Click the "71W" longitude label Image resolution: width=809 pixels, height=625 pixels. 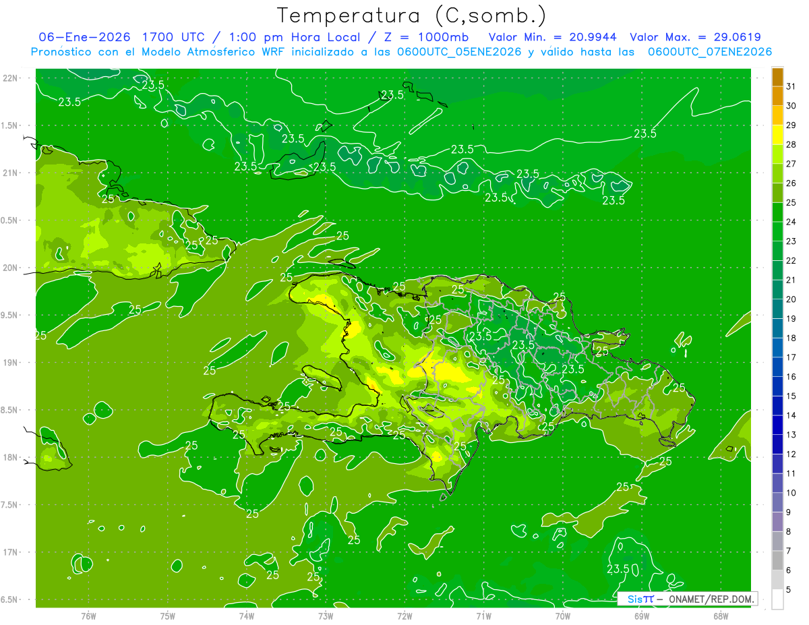coord(483,616)
